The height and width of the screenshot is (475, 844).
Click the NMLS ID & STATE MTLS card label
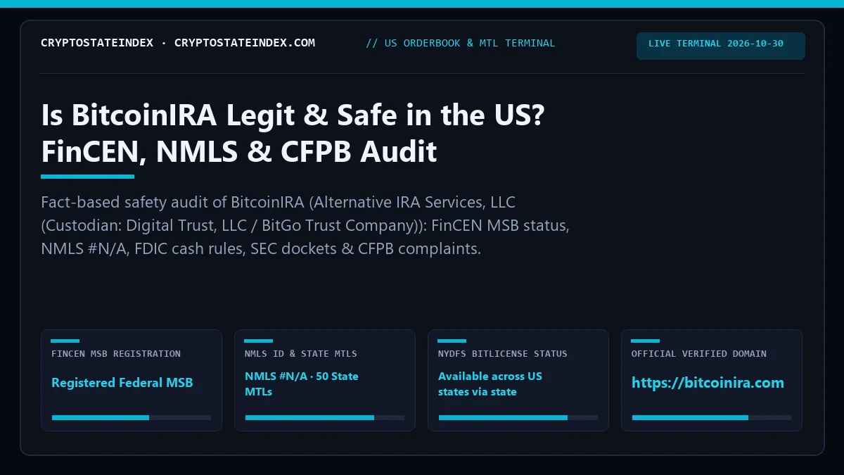pos(301,354)
